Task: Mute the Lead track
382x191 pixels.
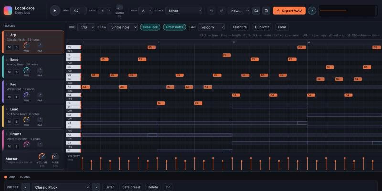Action: (x=9, y=122)
